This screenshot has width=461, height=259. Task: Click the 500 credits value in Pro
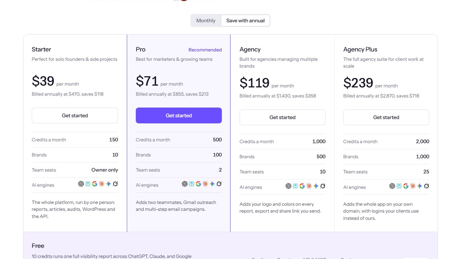click(x=217, y=140)
